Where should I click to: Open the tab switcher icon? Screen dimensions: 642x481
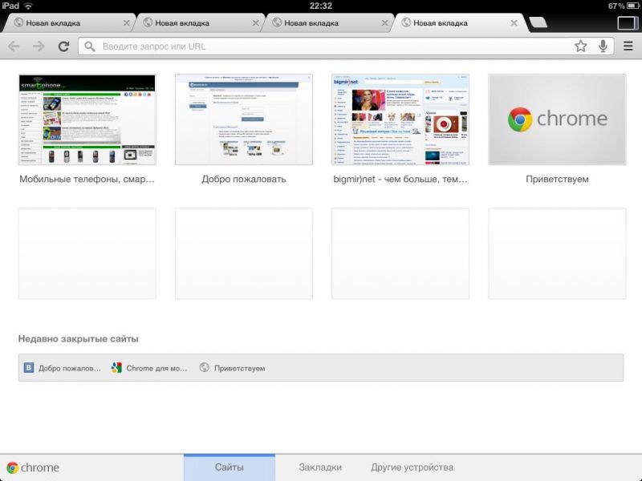[x=627, y=23]
